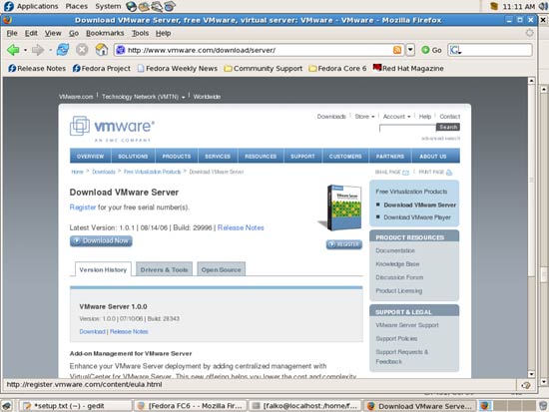Switch to the Drivers & Tools tab
549x412 pixels.
(x=164, y=269)
